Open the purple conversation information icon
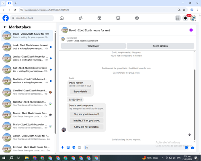Image resolution: width=201 pixels, height=161 pixels. [191, 30]
